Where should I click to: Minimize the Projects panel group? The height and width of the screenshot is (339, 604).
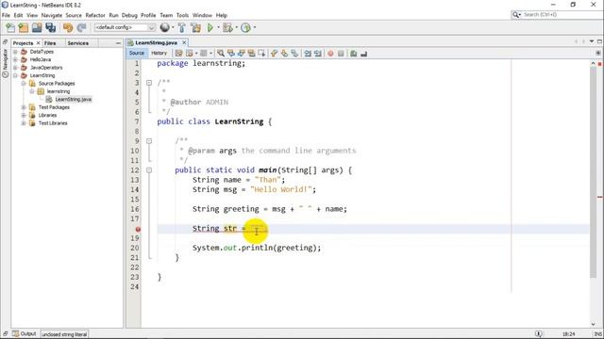(118, 43)
